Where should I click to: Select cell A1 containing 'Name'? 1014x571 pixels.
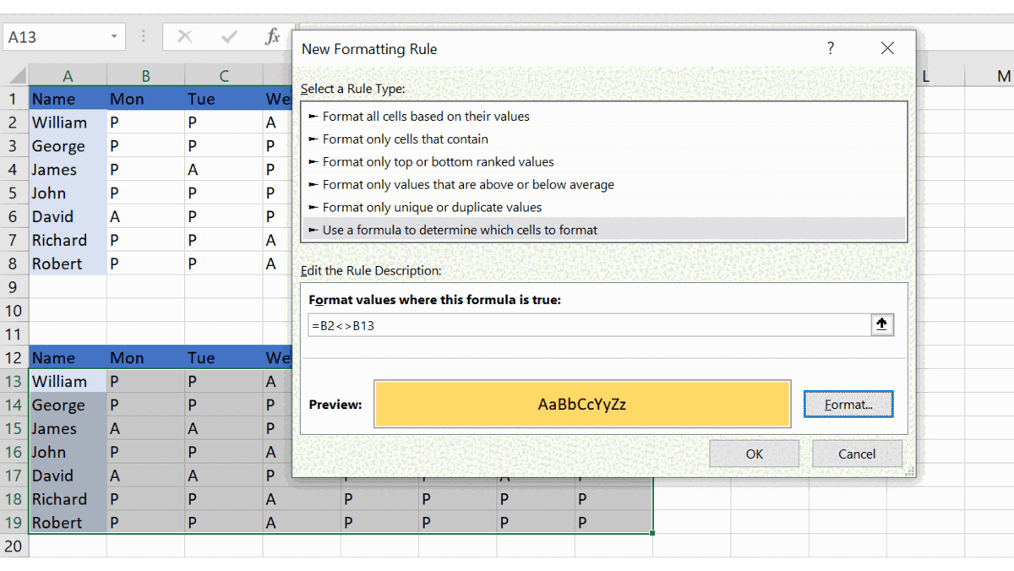point(67,98)
